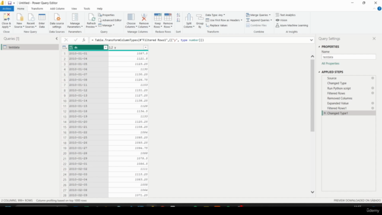Click Replace Values
This screenshot has width=382, height=215.
point(217,25)
